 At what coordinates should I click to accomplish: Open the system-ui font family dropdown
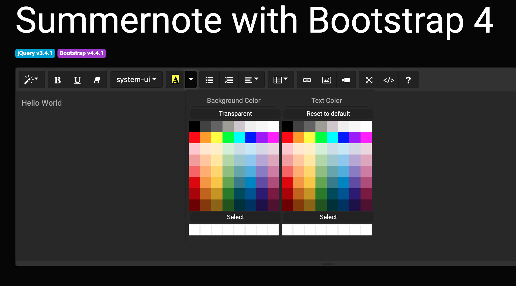pyautogui.click(x=136, y=80)
